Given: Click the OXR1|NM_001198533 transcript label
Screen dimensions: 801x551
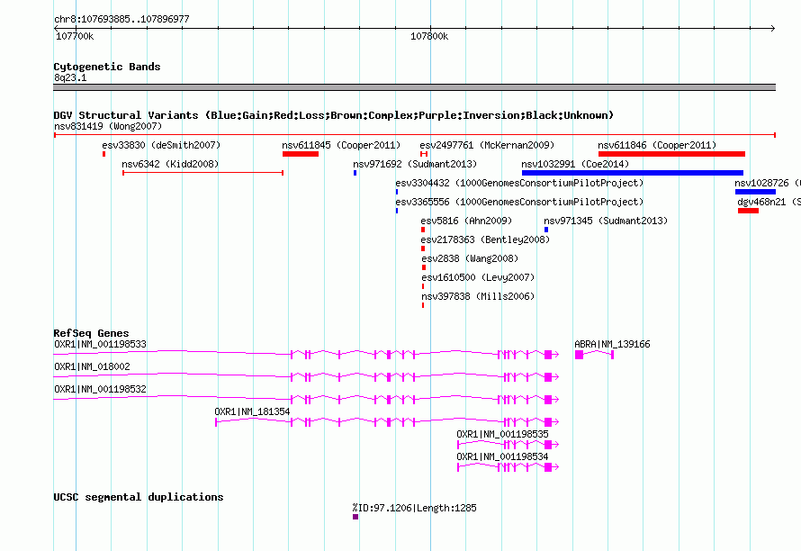Looking at the screenshot, I should [x=100, y=344].
